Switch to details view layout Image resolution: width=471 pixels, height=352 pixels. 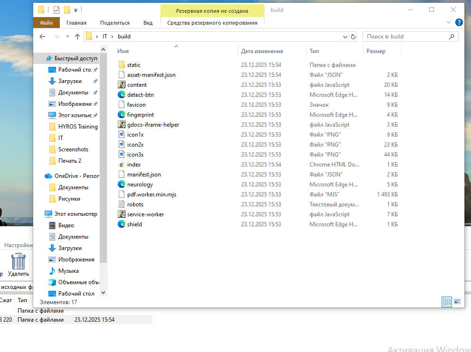point(447,302)
